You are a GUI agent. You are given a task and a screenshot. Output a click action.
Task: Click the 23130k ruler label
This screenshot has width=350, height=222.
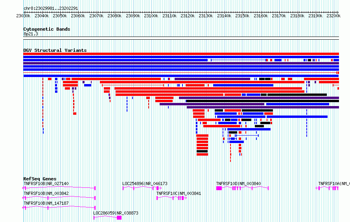pos(206,16)
